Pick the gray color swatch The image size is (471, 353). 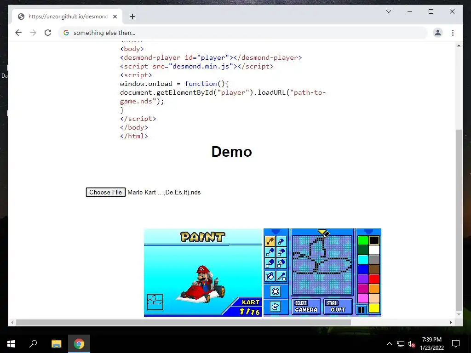tap(374, 260)
